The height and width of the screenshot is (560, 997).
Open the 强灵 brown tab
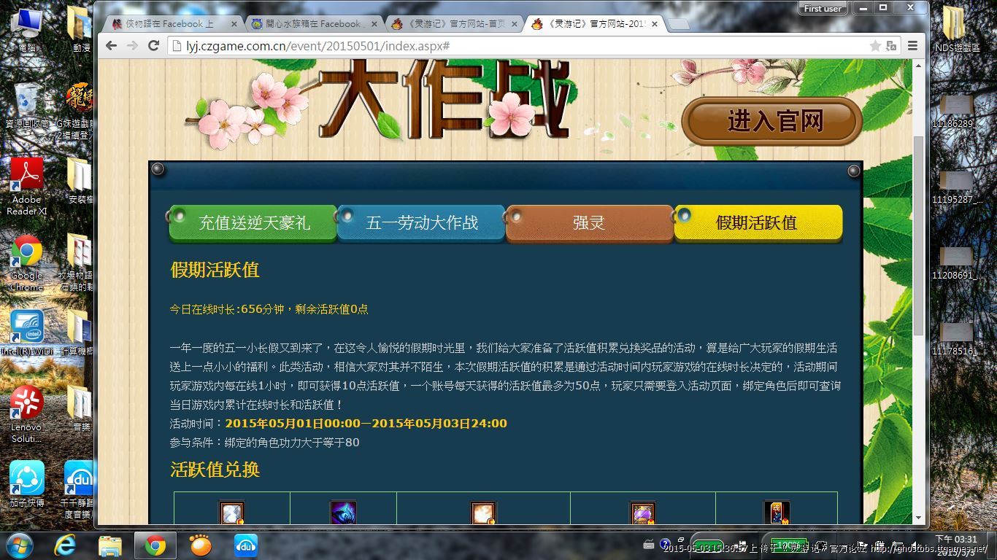tap(589, 222)
